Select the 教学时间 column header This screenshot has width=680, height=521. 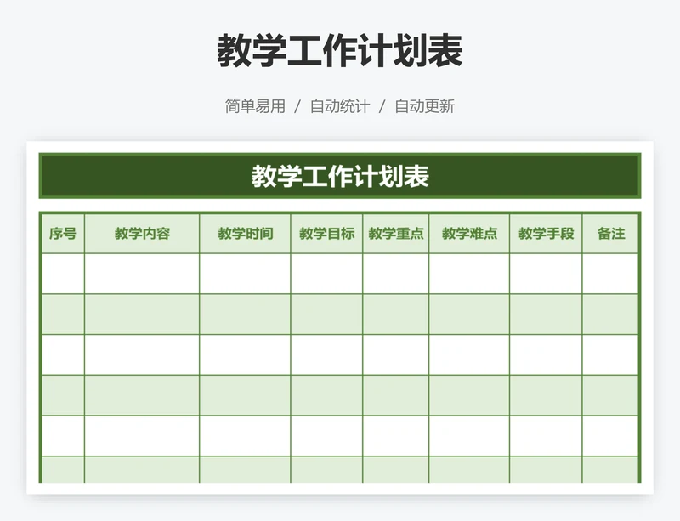pyautogui.click(x=246, y=234)
